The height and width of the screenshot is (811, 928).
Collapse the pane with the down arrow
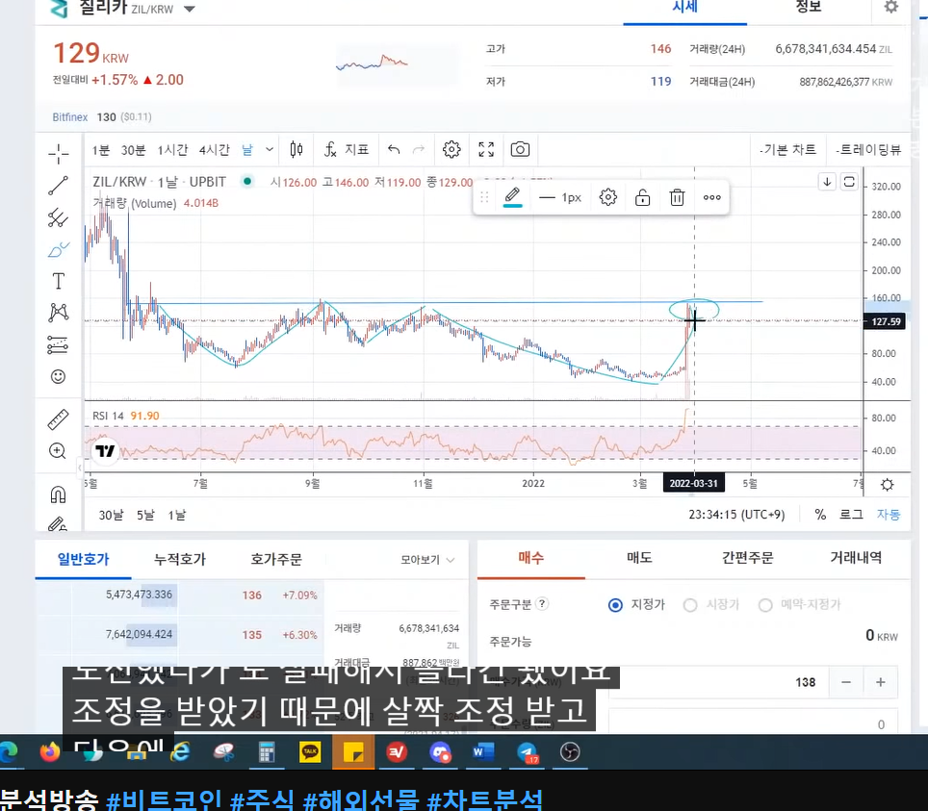[x=827, y=182]
